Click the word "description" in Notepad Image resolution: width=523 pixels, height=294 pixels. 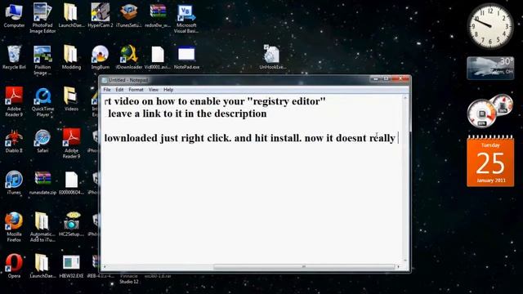point(240,114)
